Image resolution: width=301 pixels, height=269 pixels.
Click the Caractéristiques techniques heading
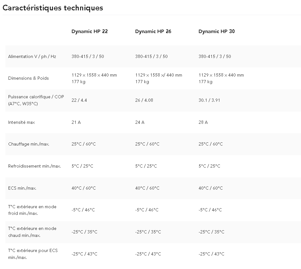[x=53, y=8]
